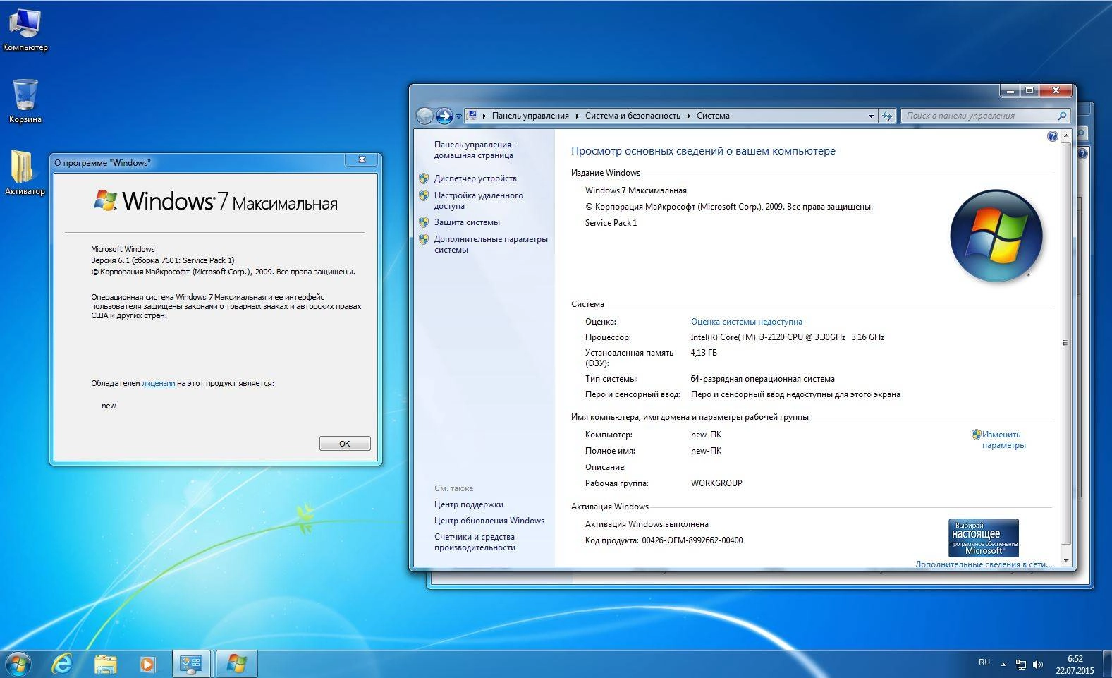The image size is (1112, 678).
Task: Click the OK button in About Windows
Action: [345, 444]
